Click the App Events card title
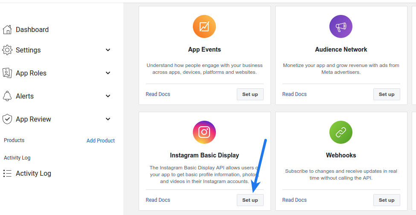416x215 pixels. pyautogui.click(x=204, y=49)
